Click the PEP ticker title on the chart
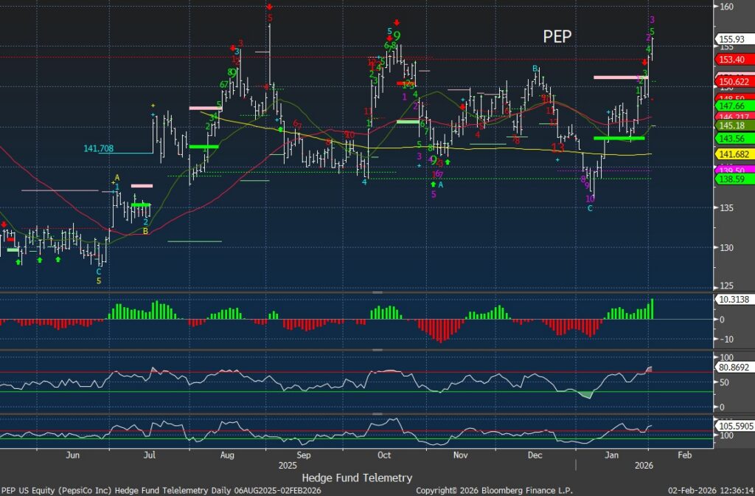755x496 pixels. tap(557, 37)
